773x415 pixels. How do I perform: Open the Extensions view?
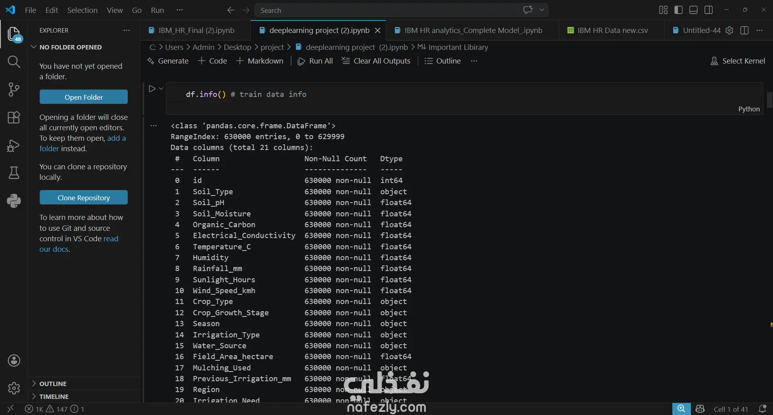pos(14,117)
